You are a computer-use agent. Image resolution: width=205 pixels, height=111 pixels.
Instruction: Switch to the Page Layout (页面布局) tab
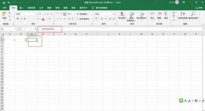coord(31,8)
